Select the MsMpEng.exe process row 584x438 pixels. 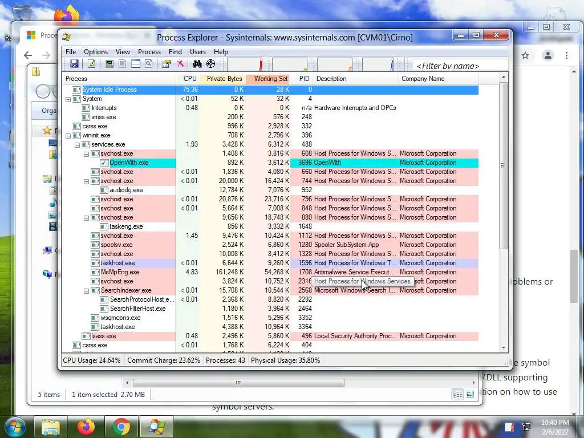pos(270,272)
